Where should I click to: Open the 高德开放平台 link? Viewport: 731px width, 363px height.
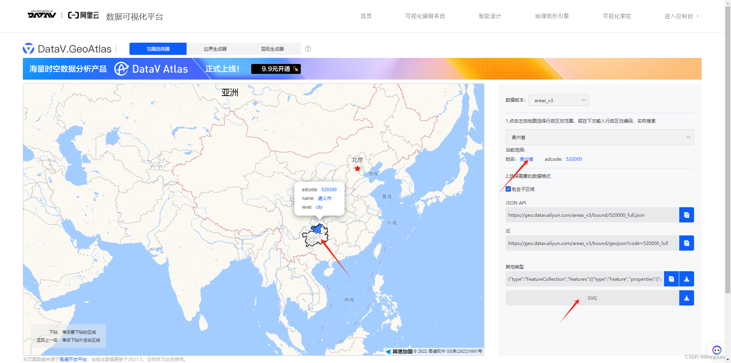[x=73, y=359]
